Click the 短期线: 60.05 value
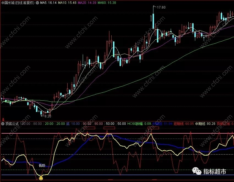234x182 pixels. 184,124
